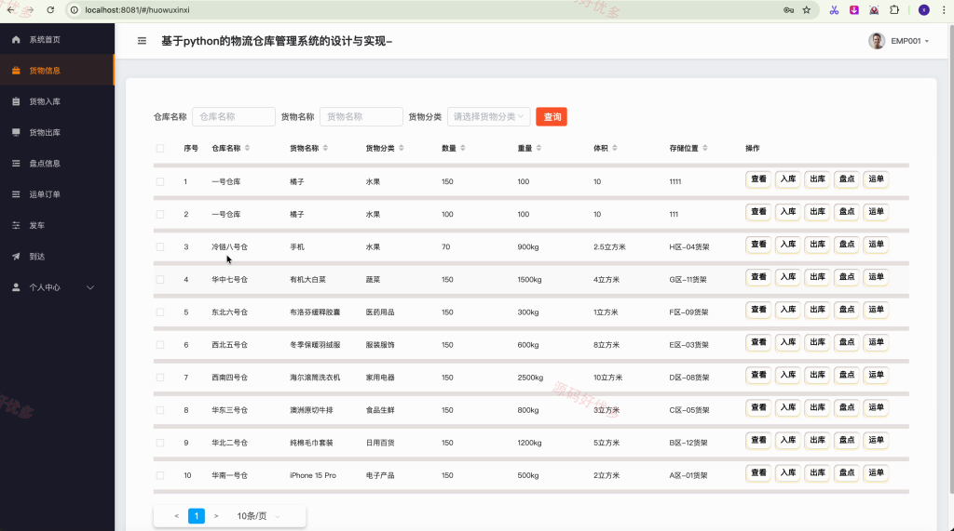Go to the previous page arrow
This screenshot has height=531, width=954.
176,516
